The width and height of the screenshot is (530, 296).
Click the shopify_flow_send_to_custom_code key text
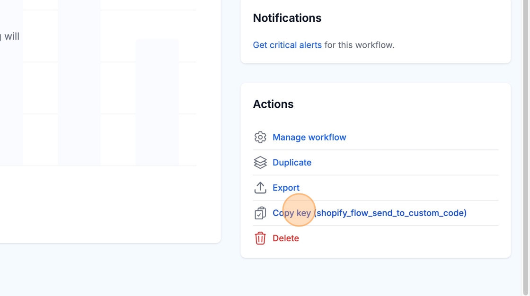pyautogui.click(x=390, y=213)
